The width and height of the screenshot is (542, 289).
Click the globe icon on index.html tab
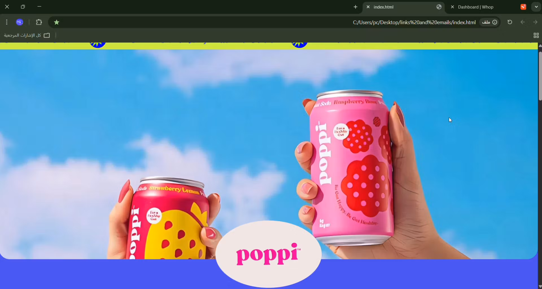[x=439, y=7]
